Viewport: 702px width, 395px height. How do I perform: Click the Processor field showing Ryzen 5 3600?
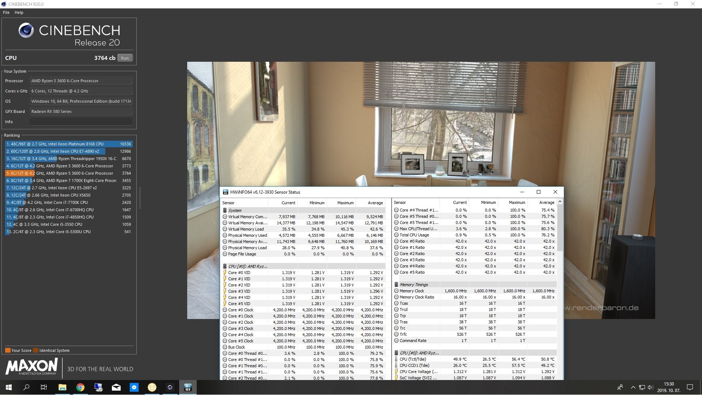click(81, 81)
